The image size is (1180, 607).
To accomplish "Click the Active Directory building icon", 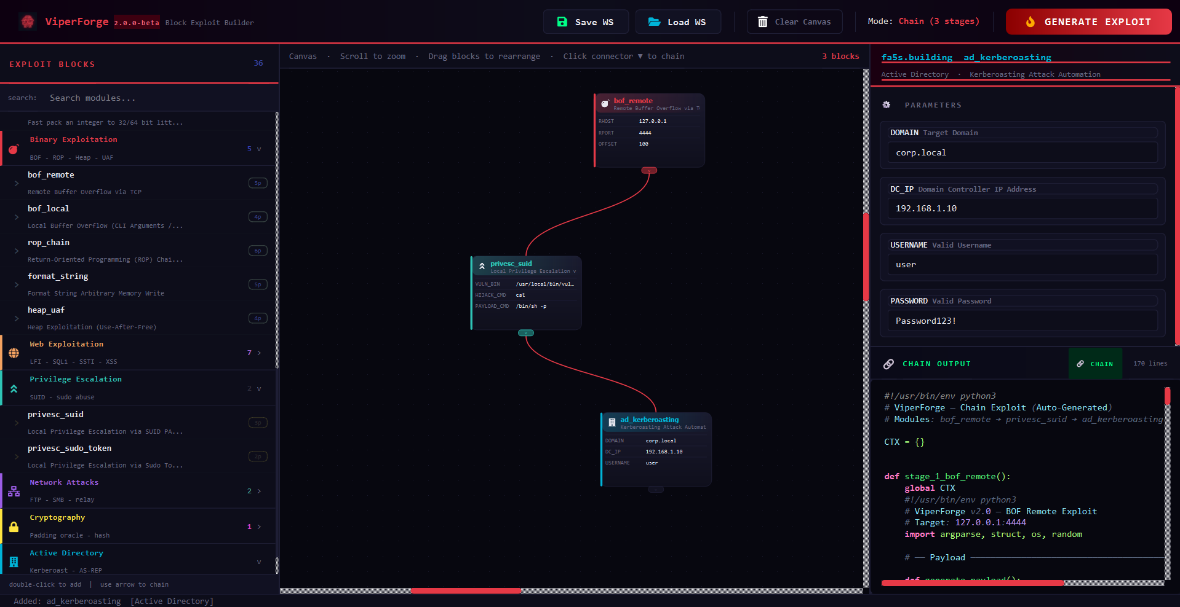I will pos(14,562).
